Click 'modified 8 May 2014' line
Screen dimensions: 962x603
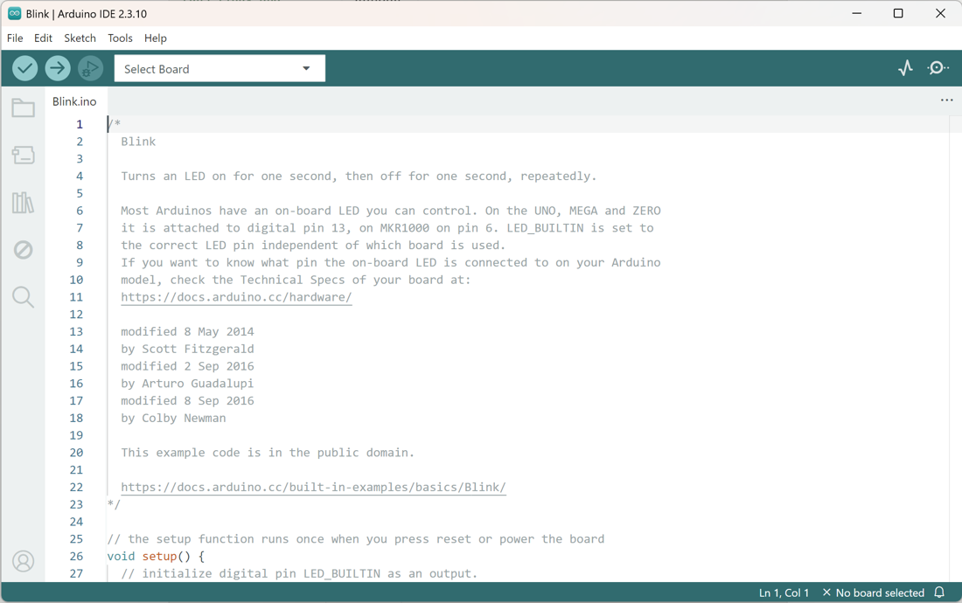[187, 331]
